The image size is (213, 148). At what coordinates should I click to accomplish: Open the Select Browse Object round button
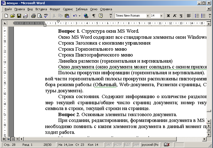pyautogui.click(x=209, y=130)
